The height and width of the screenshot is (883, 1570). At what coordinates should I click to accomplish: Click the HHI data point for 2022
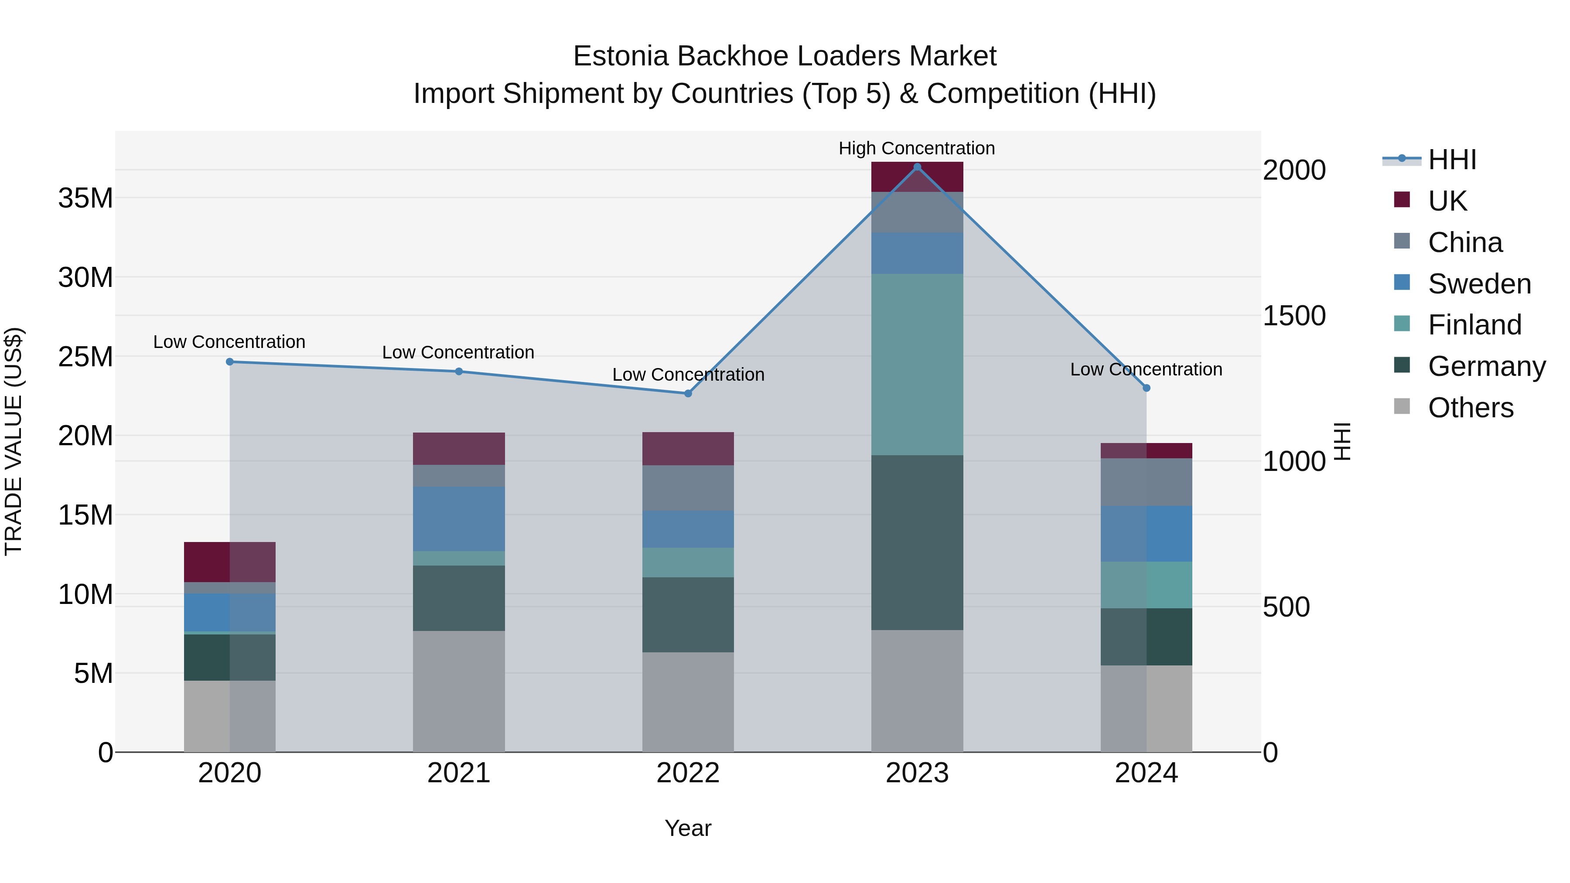point(688,394)
